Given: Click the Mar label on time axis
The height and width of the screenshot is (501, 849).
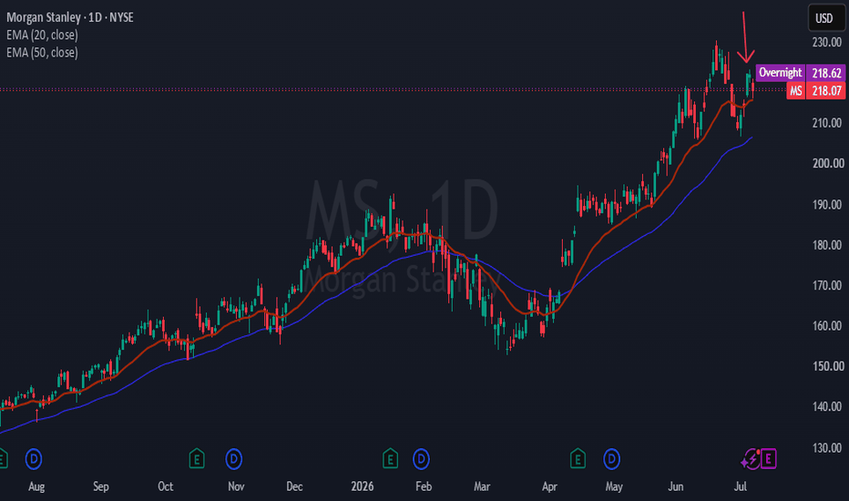Looking at the screenshot, I should point(482,486).
